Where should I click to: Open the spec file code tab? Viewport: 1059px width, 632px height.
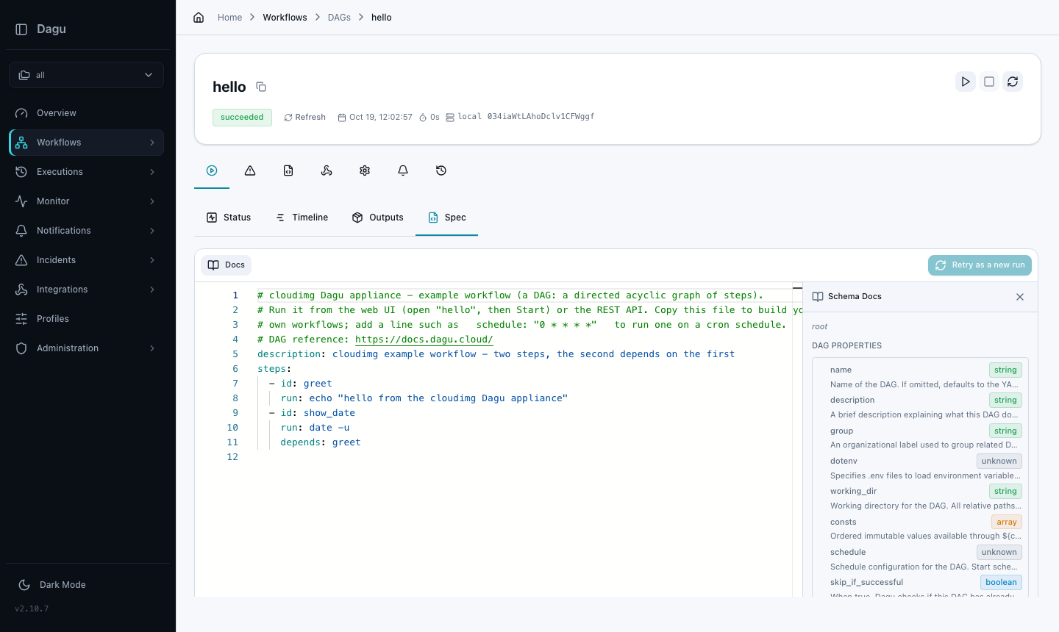[288, 170]
